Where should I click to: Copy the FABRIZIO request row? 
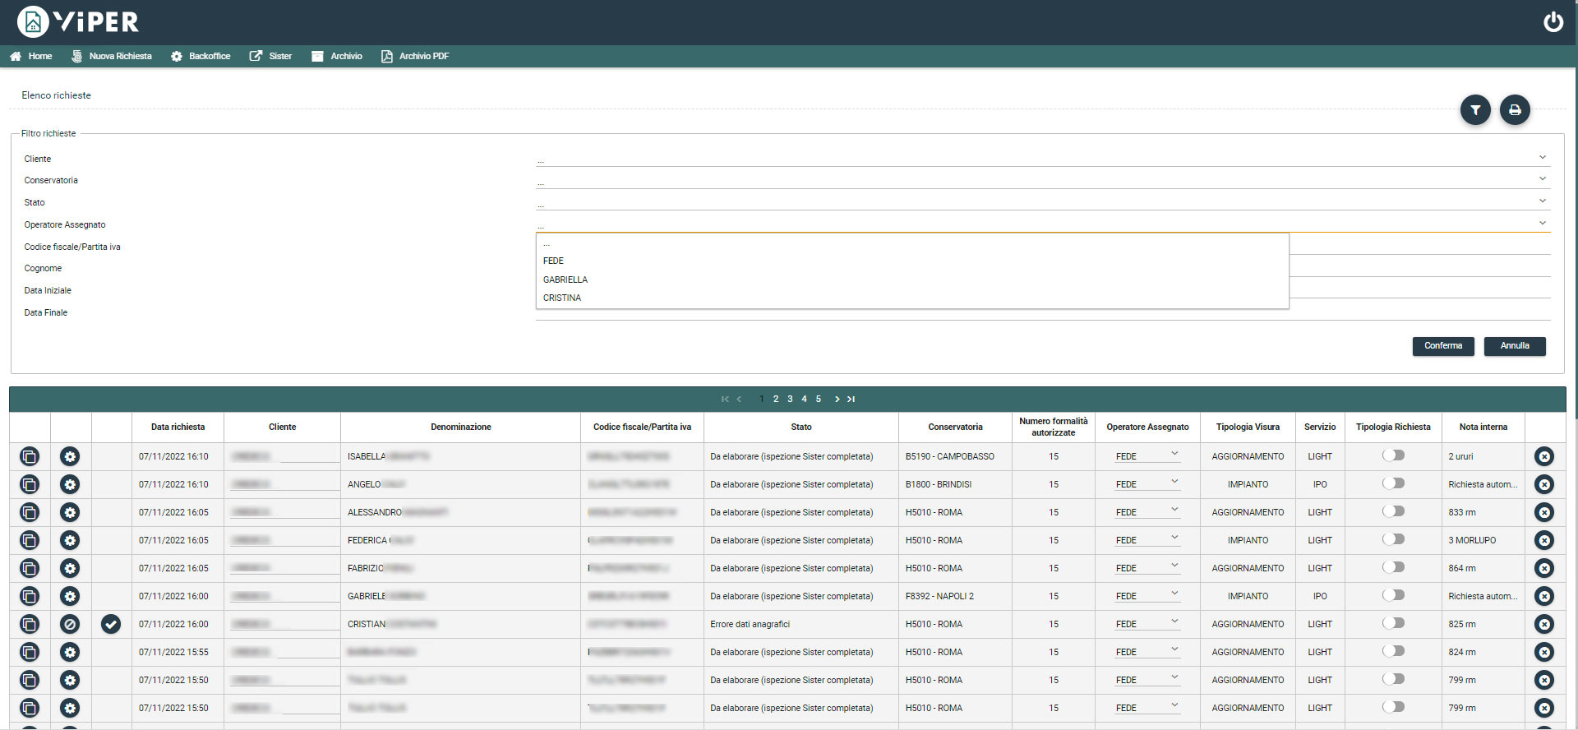tap(30, 568)
